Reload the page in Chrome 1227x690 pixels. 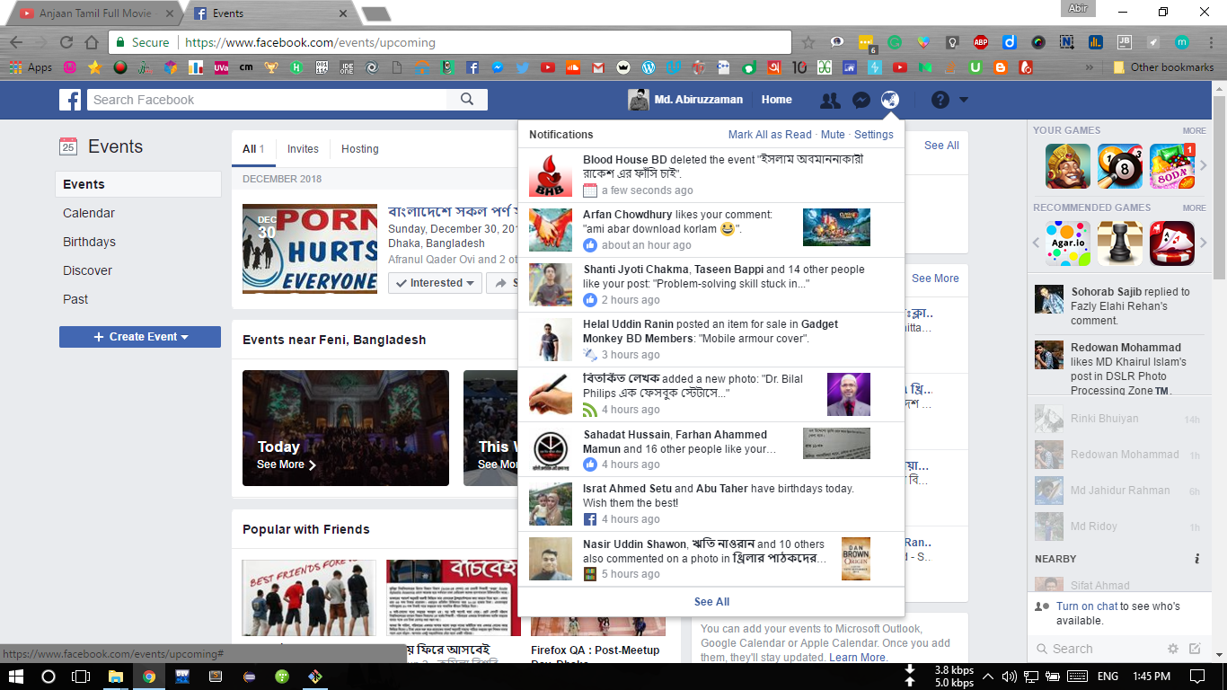point(66,42)
